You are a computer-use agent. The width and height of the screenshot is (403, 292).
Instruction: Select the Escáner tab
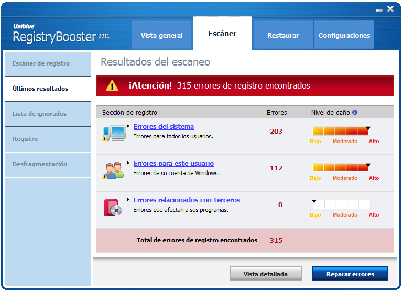pos(222,34)
